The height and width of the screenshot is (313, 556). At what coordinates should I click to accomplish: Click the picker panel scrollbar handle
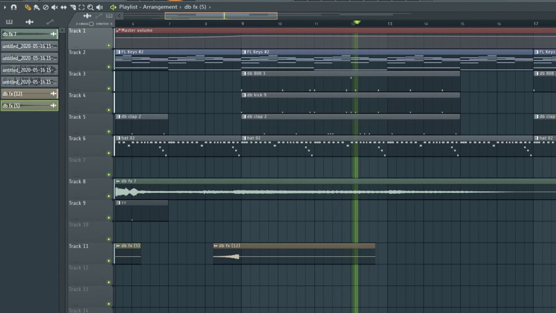(x=63, y=30)
